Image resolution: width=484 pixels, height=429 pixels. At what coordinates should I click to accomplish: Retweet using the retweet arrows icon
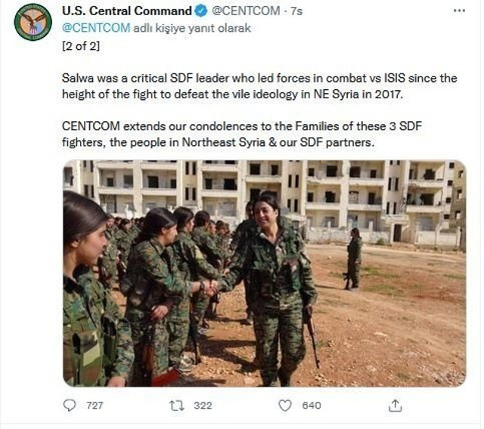coord(177,406)
